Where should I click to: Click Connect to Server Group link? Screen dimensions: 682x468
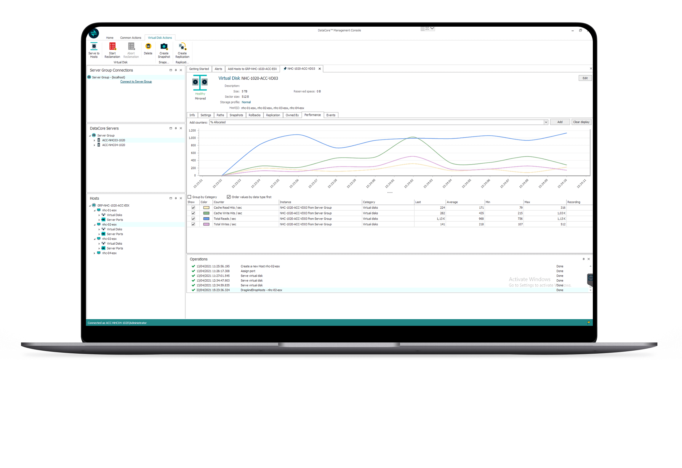click(x=136, y=81)
